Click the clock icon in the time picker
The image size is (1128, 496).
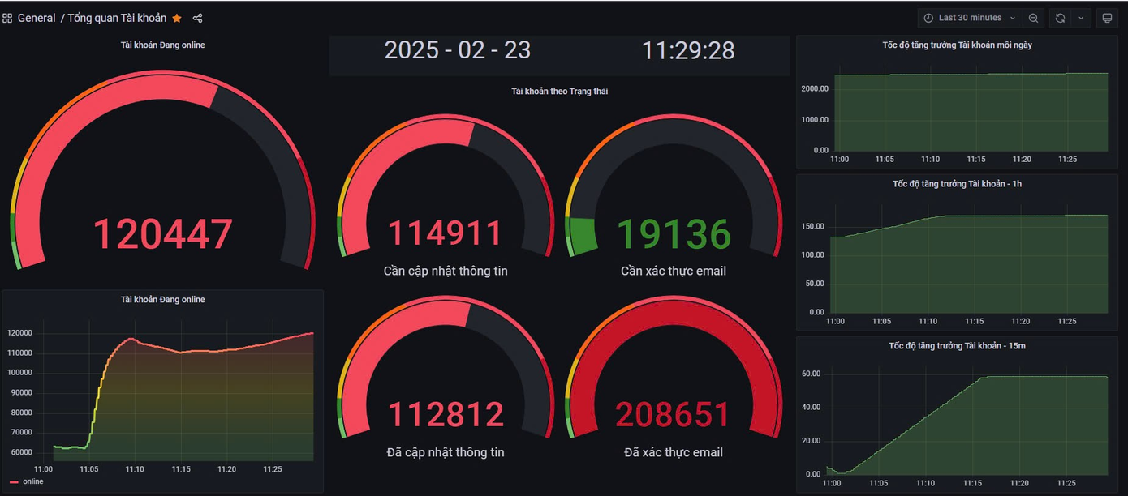click(929, 18)
